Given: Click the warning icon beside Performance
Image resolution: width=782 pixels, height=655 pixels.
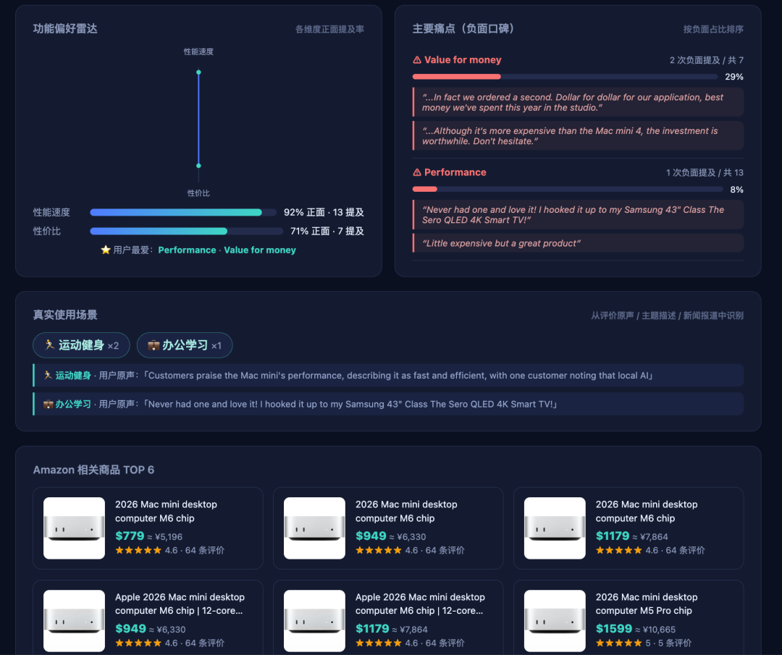Looking at the screenshot, I should tap(417, 172).
